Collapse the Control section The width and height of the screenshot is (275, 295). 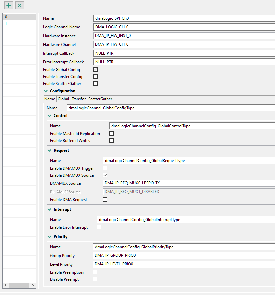49,115
